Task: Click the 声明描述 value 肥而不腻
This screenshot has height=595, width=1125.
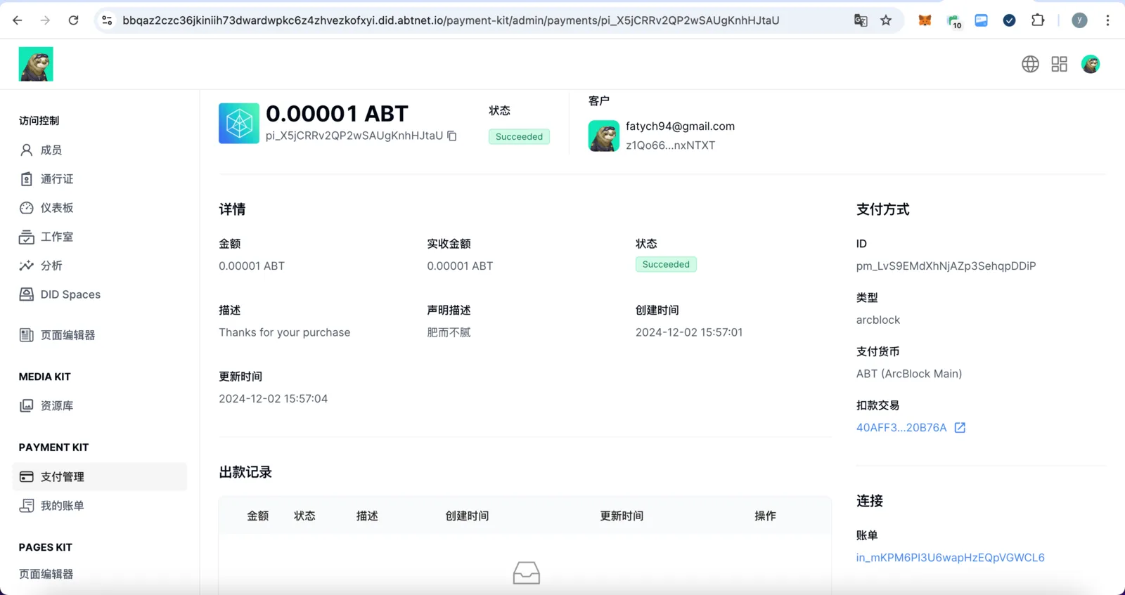Action: pyautogui.click(x=449, y=332)
